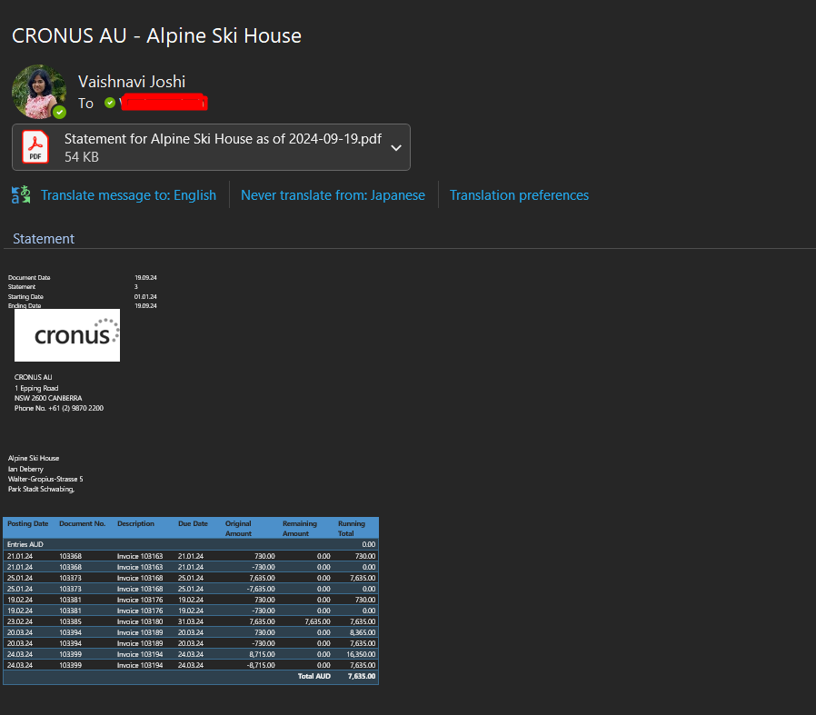Click the cronus logo image

[x=67, y=335]
